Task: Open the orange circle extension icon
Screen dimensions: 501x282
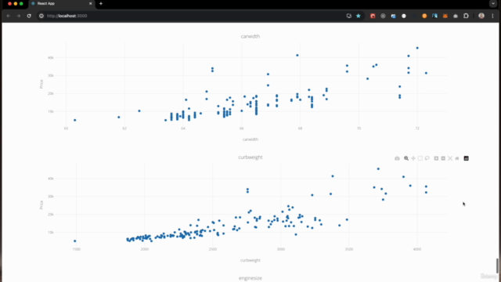Action: coord(424,16)
